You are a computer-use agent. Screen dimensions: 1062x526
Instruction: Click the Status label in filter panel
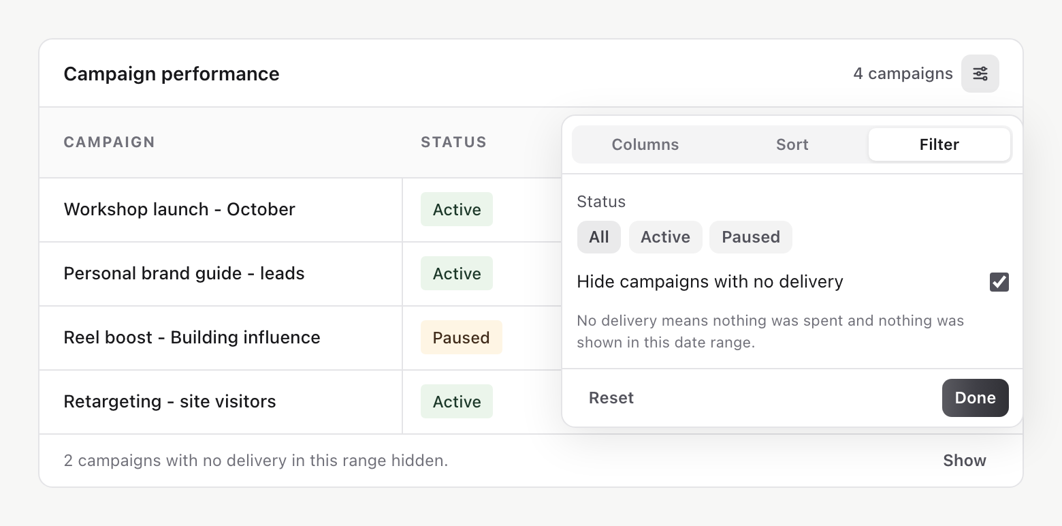[601, 202]
